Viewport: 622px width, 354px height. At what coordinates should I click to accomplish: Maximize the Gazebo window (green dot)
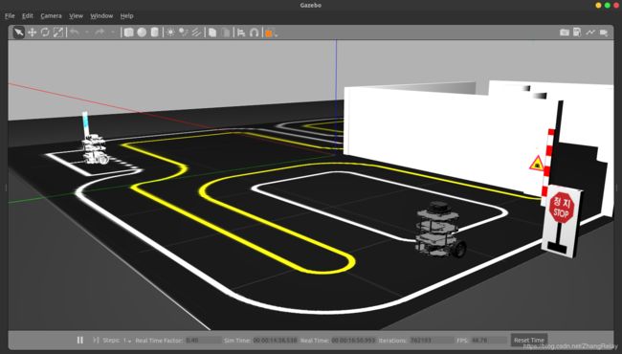tap(608, 6)
